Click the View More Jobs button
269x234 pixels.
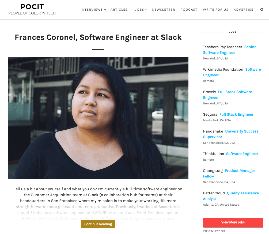coord(233,222)
